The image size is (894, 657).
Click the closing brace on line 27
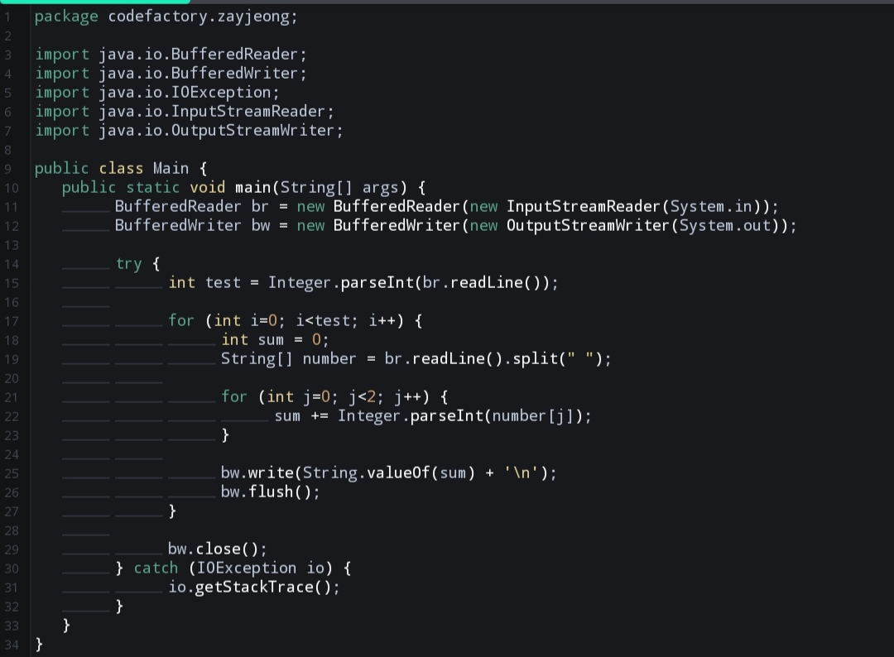172,511
